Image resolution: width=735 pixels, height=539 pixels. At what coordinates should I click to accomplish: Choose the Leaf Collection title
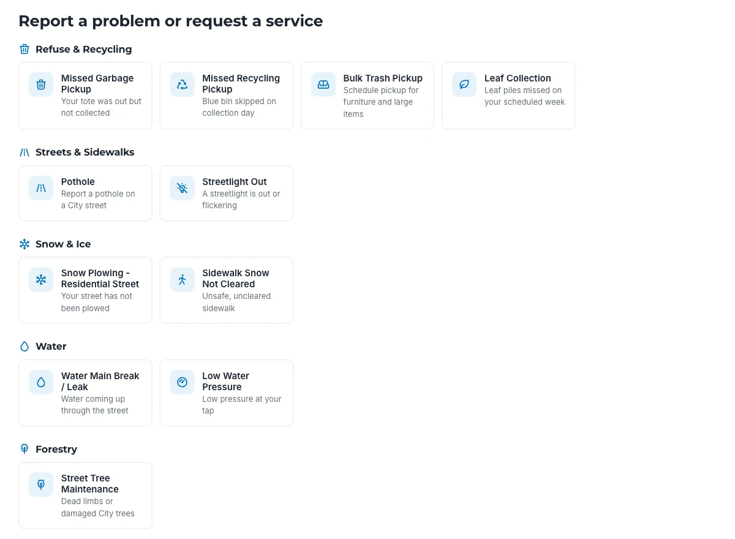[x=518, y=78]
